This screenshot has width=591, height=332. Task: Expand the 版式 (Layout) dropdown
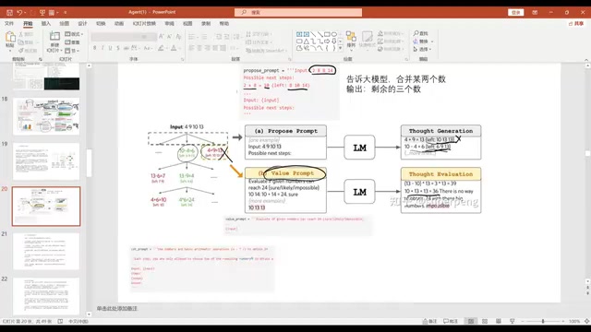(74, 34)
